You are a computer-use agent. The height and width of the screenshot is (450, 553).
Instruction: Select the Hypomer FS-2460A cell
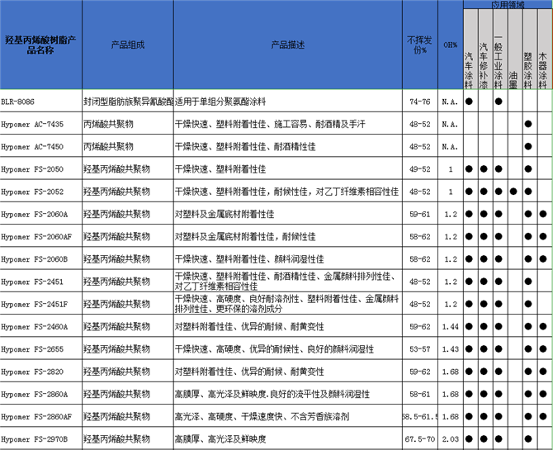[41, 326]
